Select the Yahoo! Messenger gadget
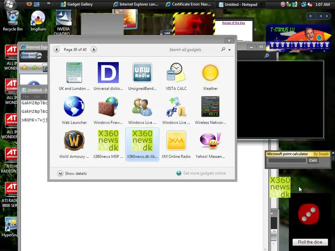 210,141
